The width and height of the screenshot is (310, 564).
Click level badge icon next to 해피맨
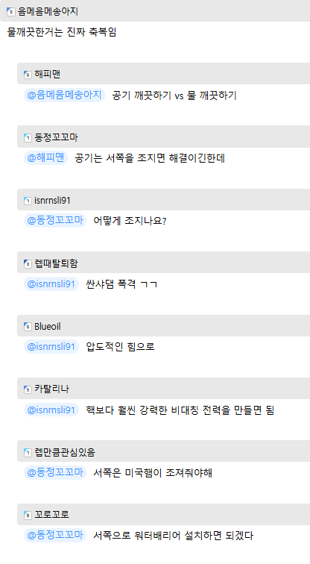(28, 75)
